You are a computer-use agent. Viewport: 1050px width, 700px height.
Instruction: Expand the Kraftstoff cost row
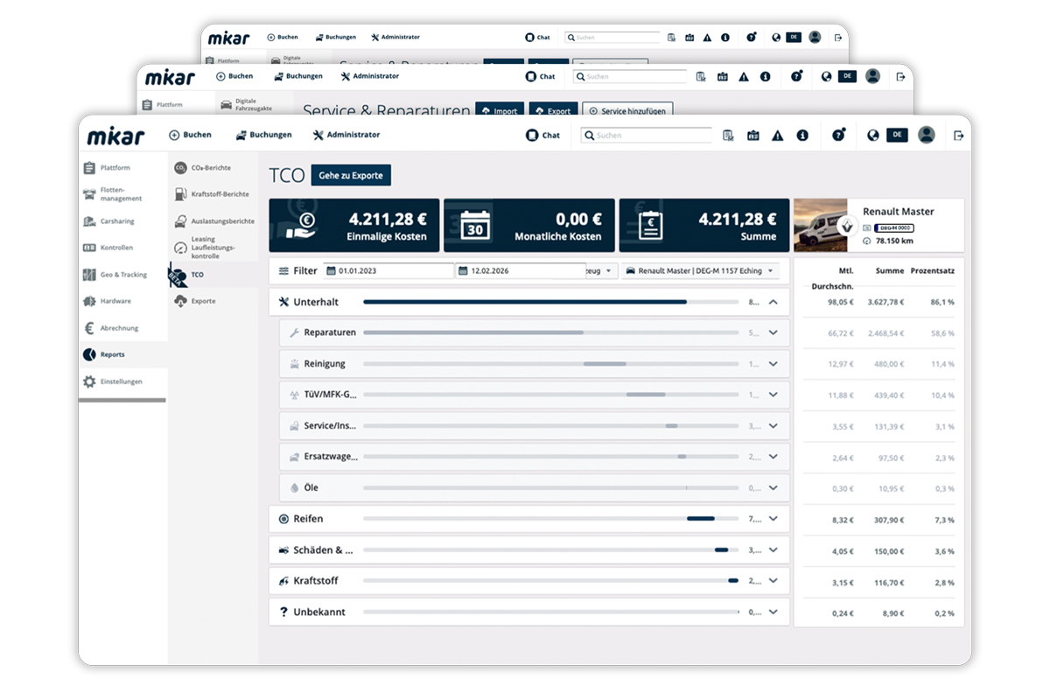[x=773, y=581]
